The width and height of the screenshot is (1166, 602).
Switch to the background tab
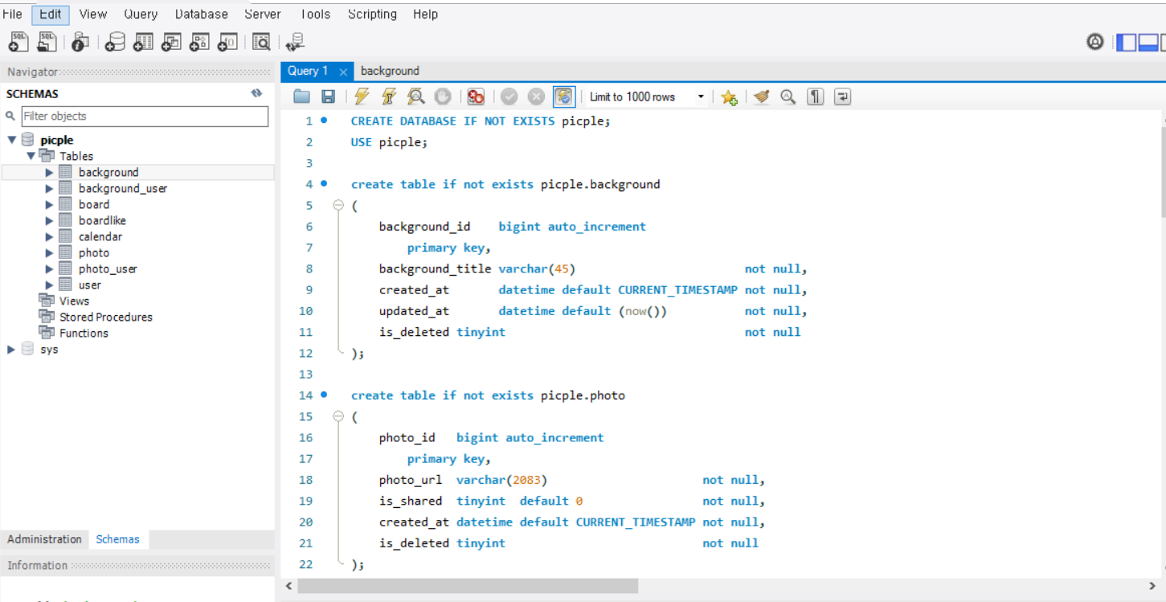pos(390,71)
